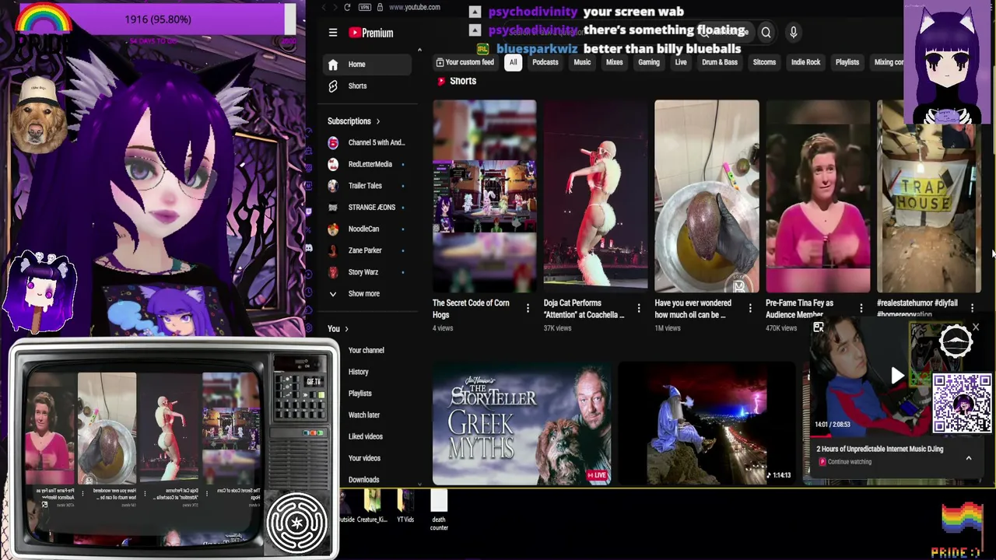
Task: Expand the miniplayer to the full watch page
Action: point(818,328)
